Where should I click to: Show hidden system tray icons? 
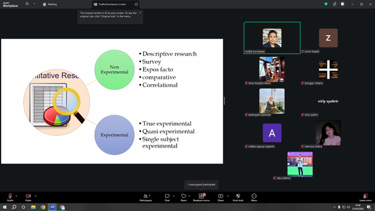coord(335,207)
